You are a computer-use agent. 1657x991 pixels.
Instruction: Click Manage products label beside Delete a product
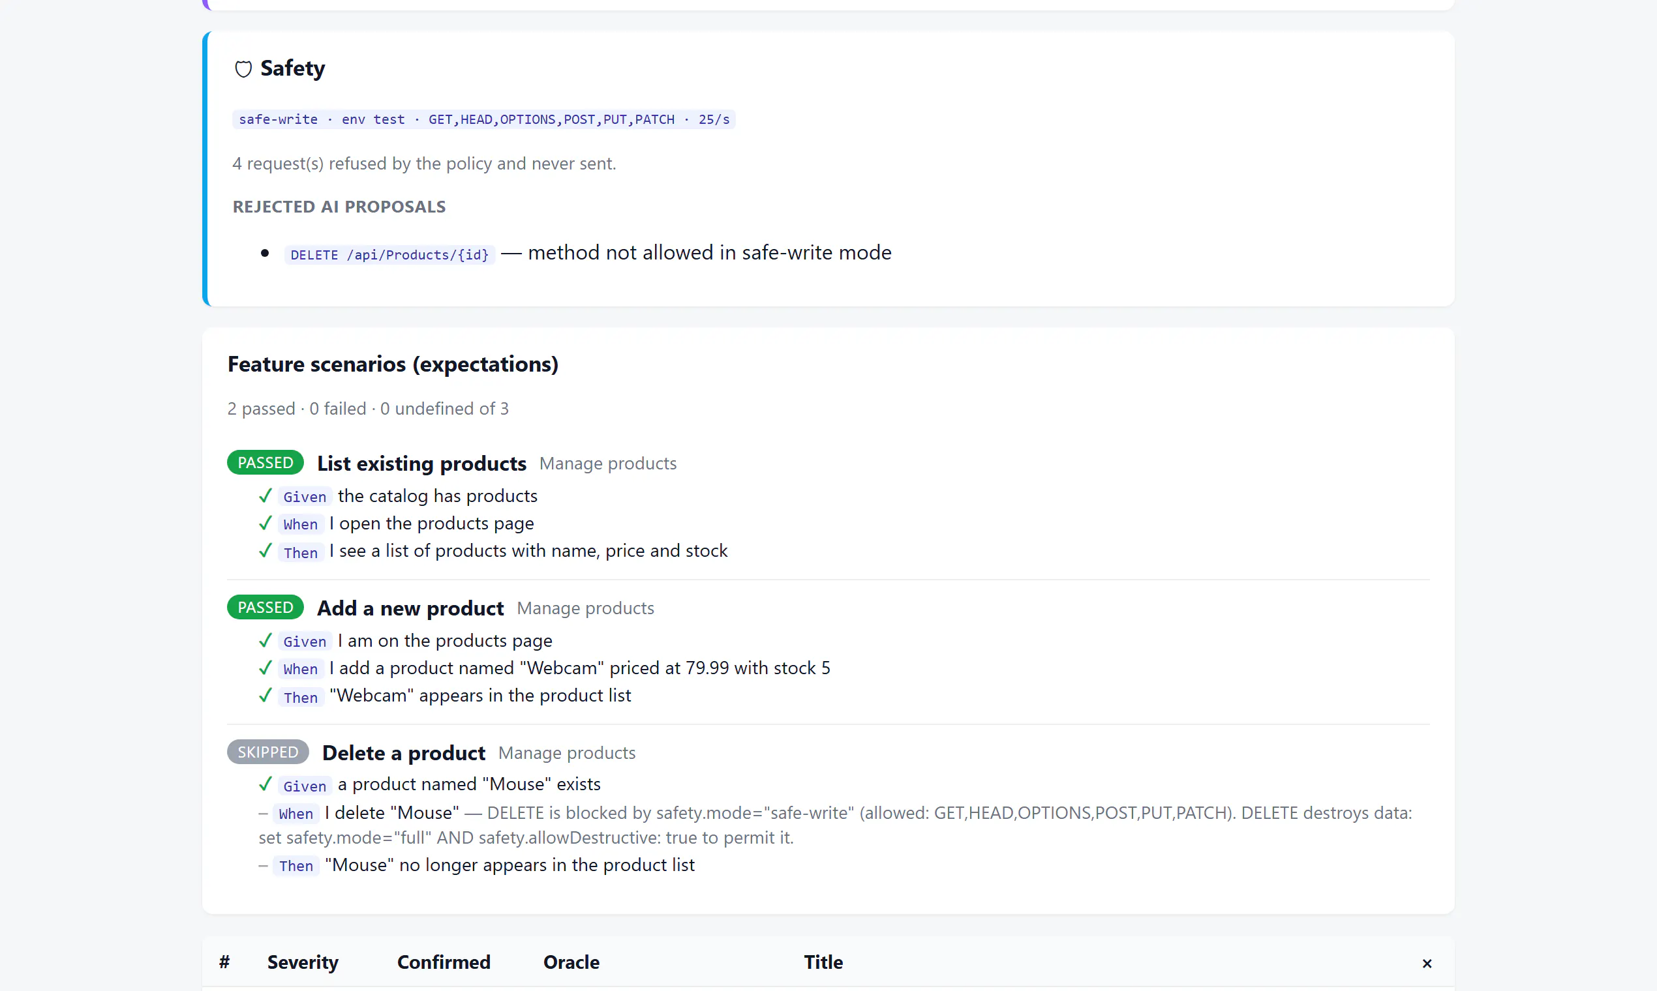568,753
